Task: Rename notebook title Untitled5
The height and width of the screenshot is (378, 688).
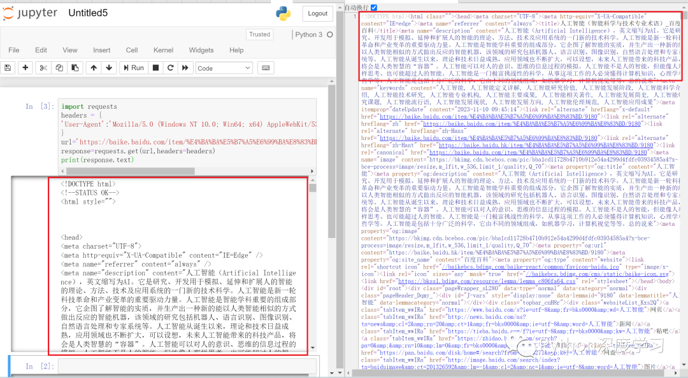Action: coord(88,13)
